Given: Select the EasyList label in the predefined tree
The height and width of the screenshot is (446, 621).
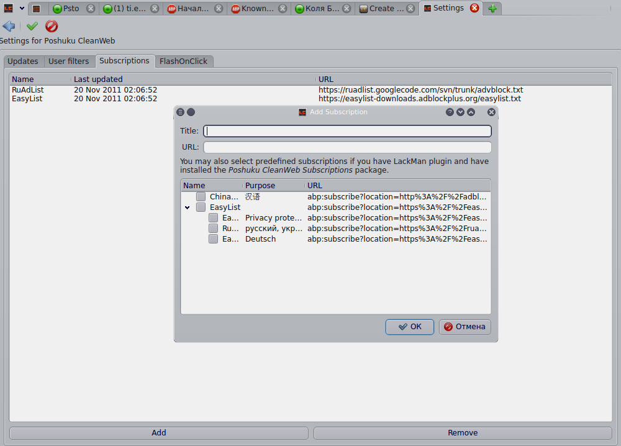Looking at the screenshot, I should (x=225, y=207).
